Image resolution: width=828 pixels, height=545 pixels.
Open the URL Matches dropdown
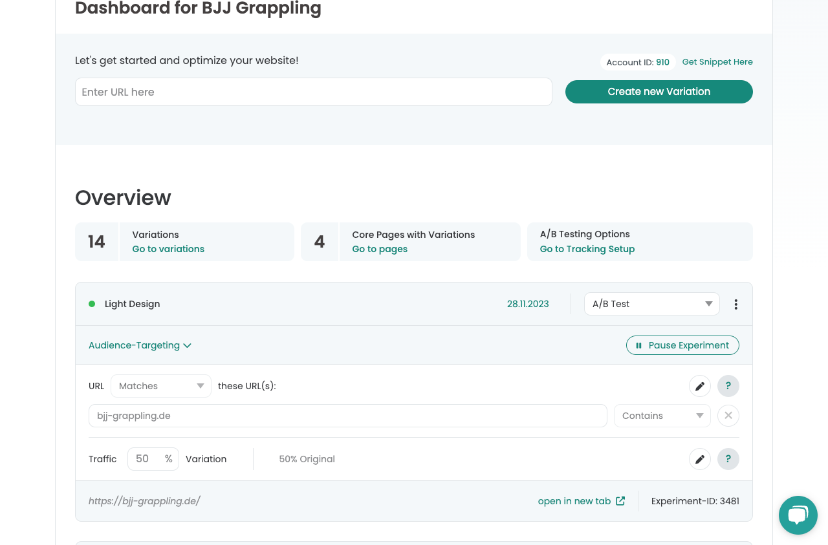pyautogui.click(x=161, y=386)
